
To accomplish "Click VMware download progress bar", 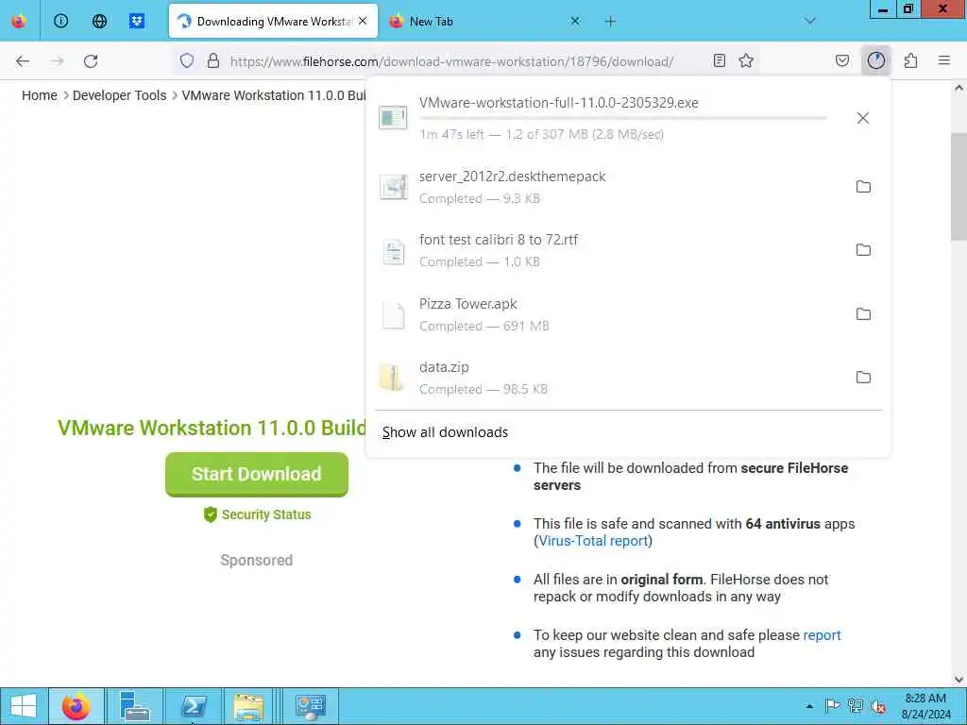I will pyautogui.click(x=623, y=118).
